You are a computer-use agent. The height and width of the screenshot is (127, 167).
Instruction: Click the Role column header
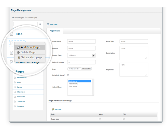click(x=53, y=114)
